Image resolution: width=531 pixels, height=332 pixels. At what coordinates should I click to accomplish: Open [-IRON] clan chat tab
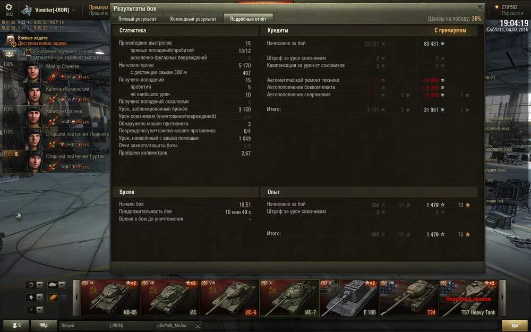131,326
